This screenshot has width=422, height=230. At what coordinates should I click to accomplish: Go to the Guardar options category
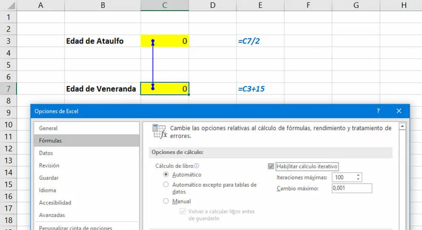49,178
